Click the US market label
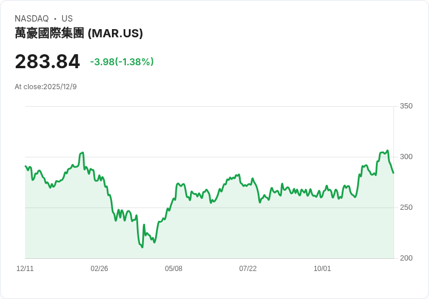This screenshot has height=299, width=429. coord(67,19)
